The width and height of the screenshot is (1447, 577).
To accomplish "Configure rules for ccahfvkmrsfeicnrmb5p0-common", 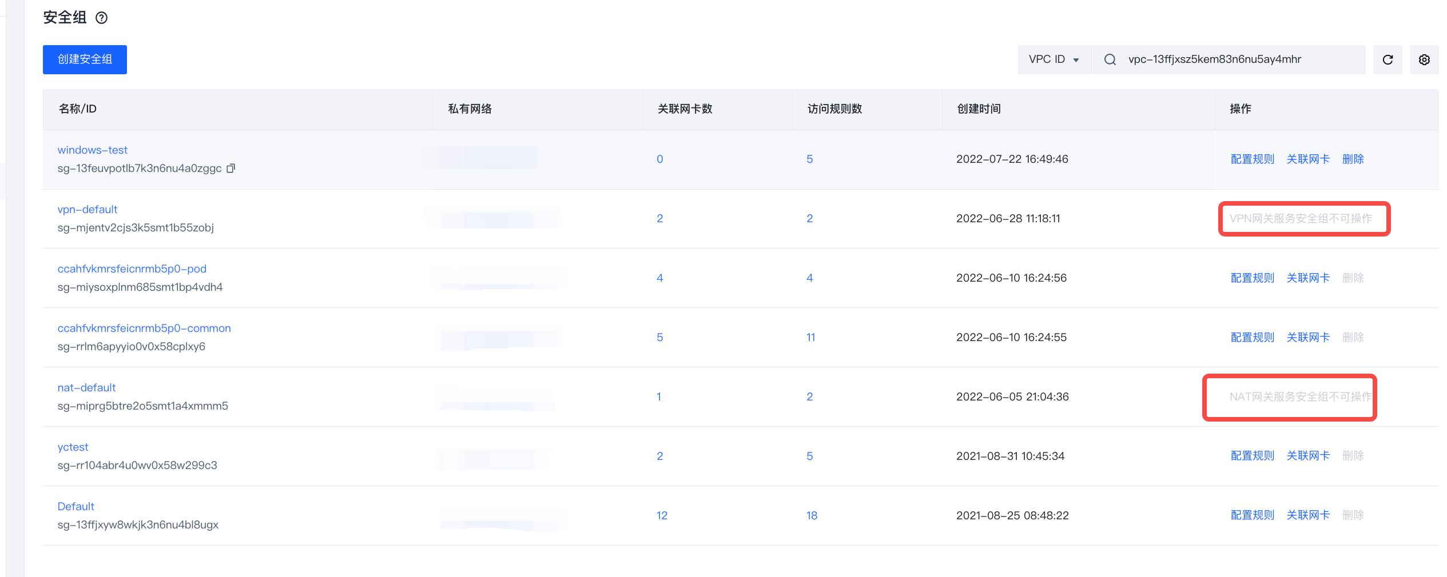I will coord(1253,337).
